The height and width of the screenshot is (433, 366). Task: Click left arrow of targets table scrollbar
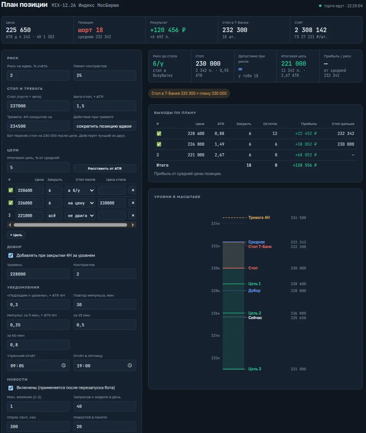point(10,225)
